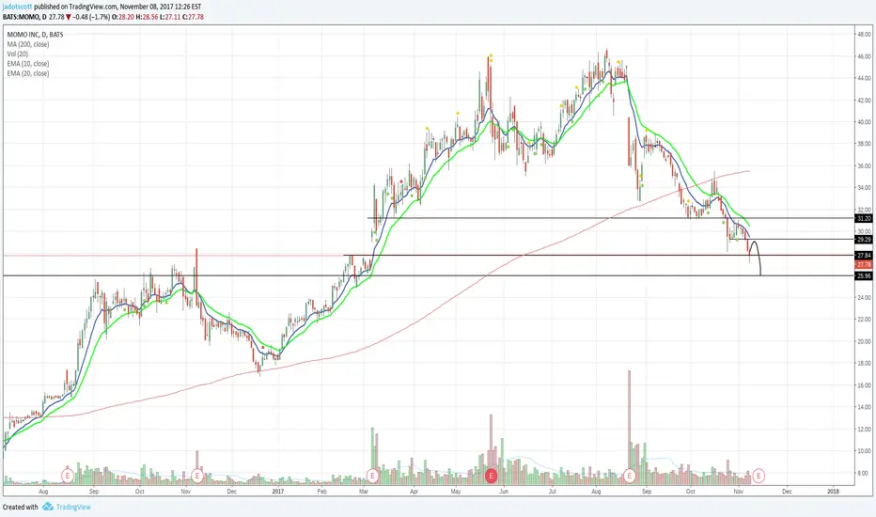Click the 8.00 price axis label
Screen dimensions: 876x517
pos(864,474)
